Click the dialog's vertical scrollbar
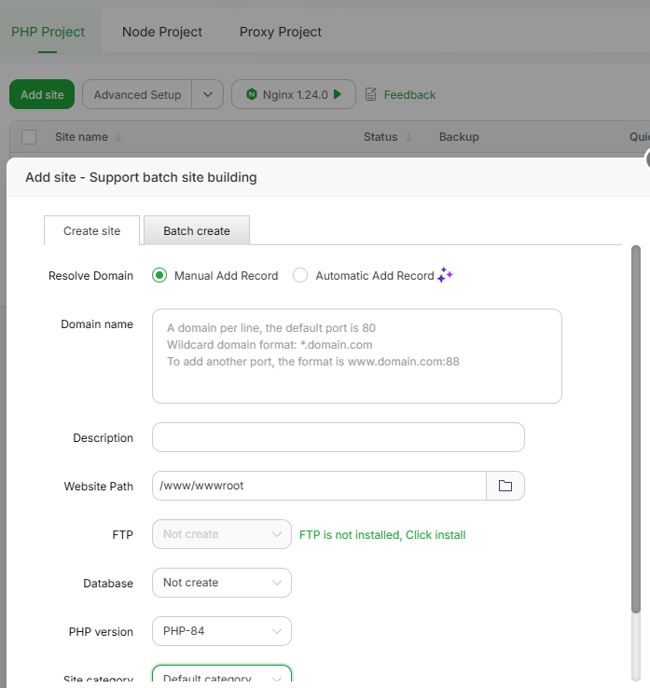This screenshot has height=688, width=650. [636, 429]
